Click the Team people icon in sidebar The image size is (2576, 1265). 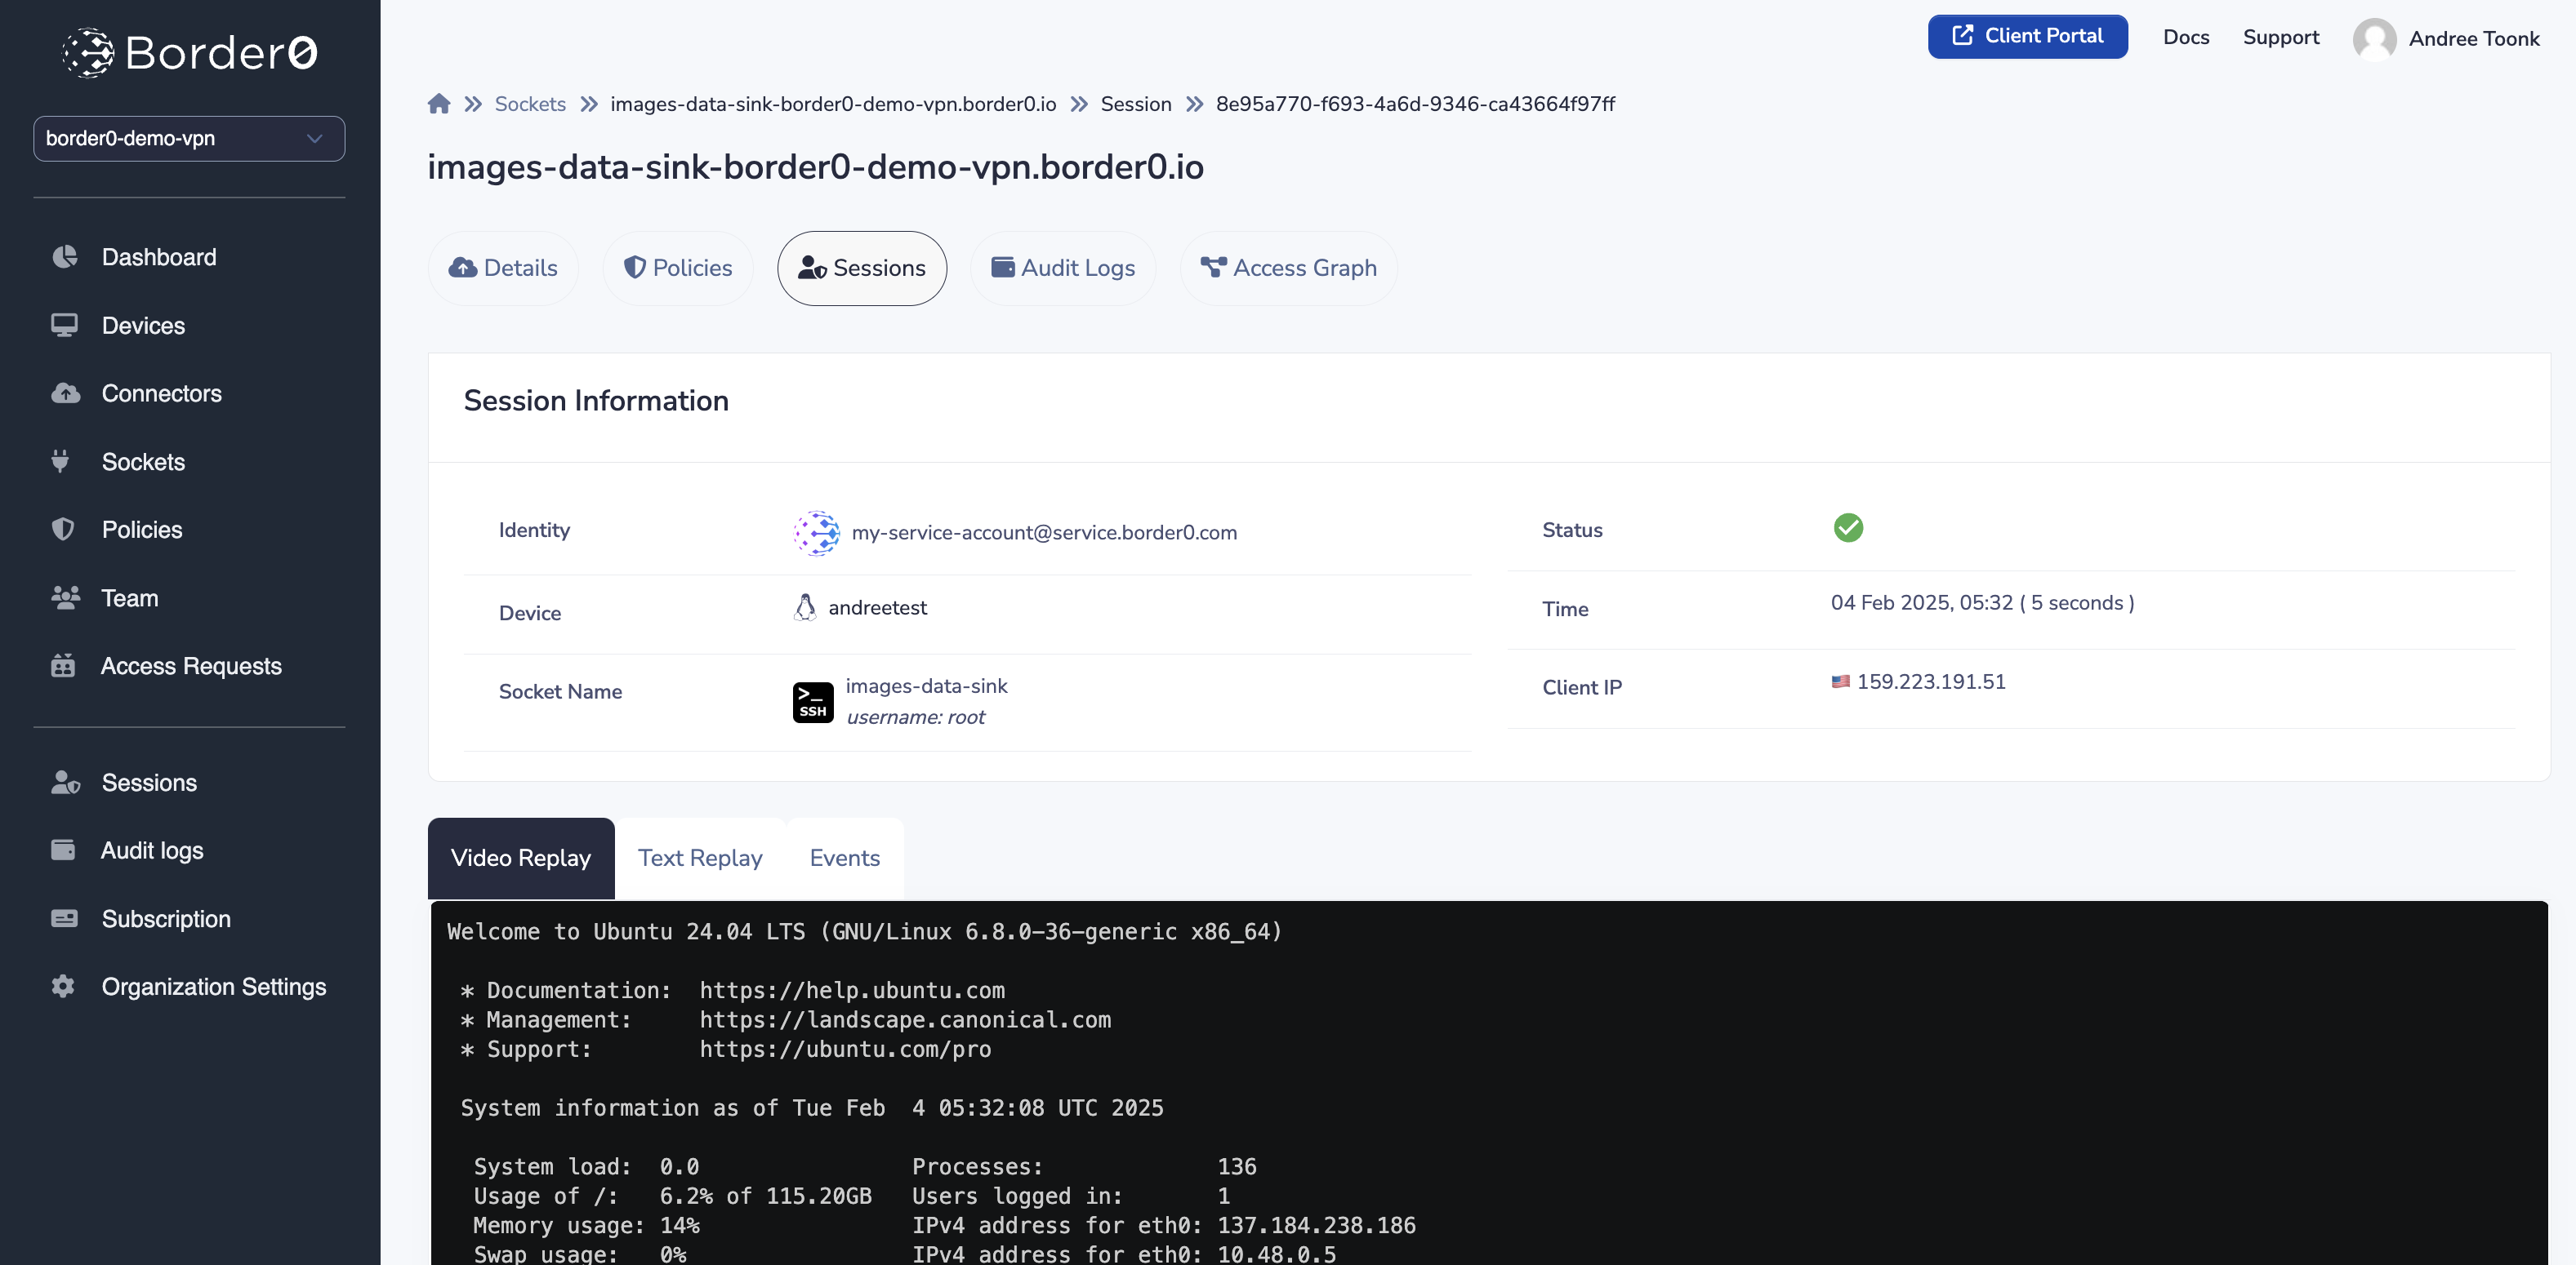(65, 597)
